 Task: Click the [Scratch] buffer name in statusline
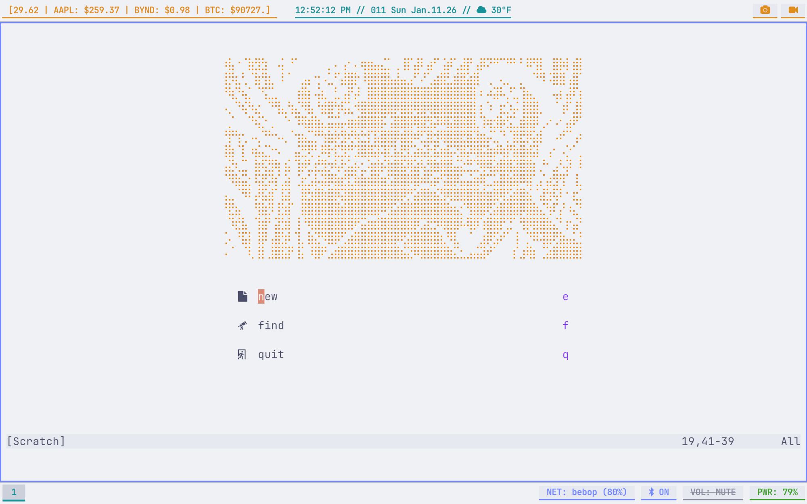tap(36, 441)
